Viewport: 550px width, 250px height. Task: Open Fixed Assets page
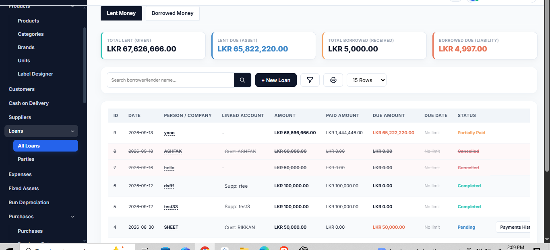pos(24,189)
